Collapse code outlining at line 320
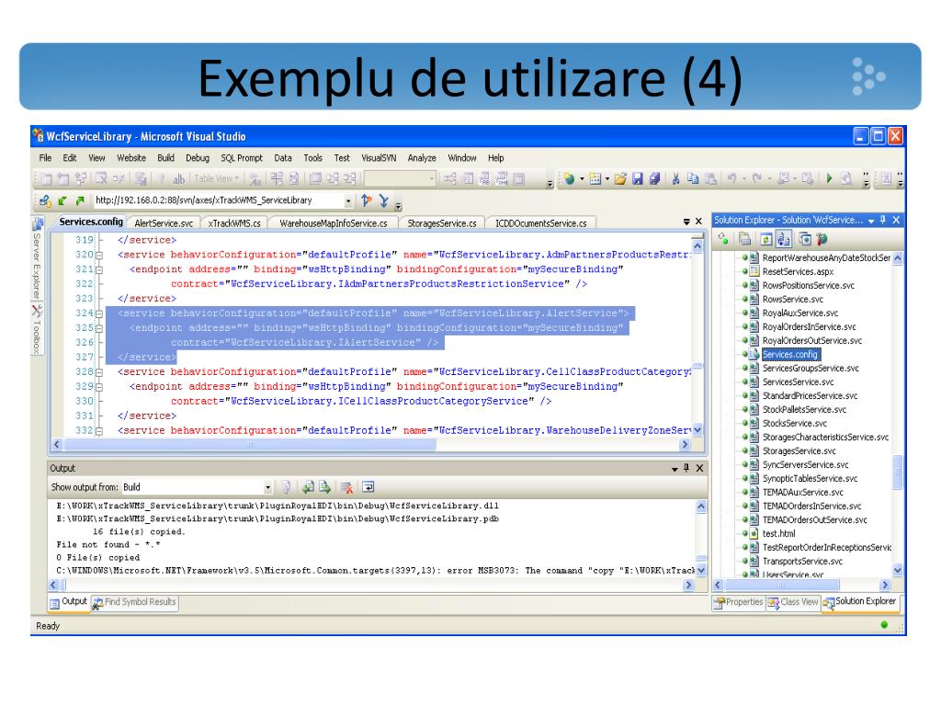 tap(99, 256)
